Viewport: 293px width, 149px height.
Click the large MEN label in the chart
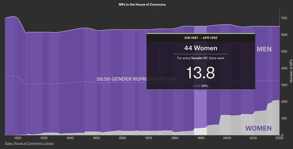tap(264, 49)
